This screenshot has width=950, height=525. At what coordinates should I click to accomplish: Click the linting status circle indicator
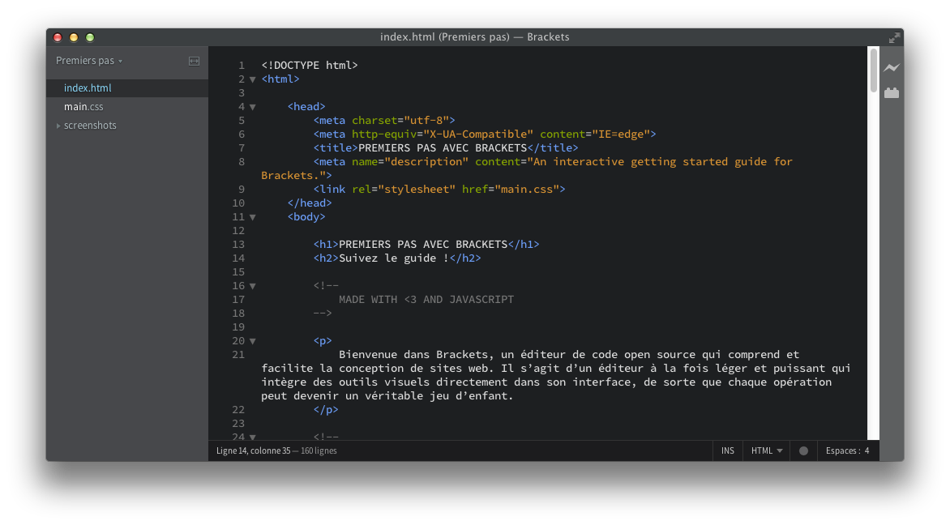803,450
